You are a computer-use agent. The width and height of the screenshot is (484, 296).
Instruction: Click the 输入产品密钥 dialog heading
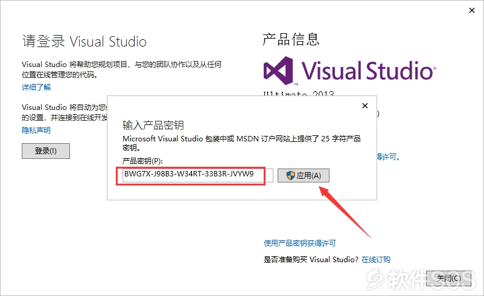[153, 125]
